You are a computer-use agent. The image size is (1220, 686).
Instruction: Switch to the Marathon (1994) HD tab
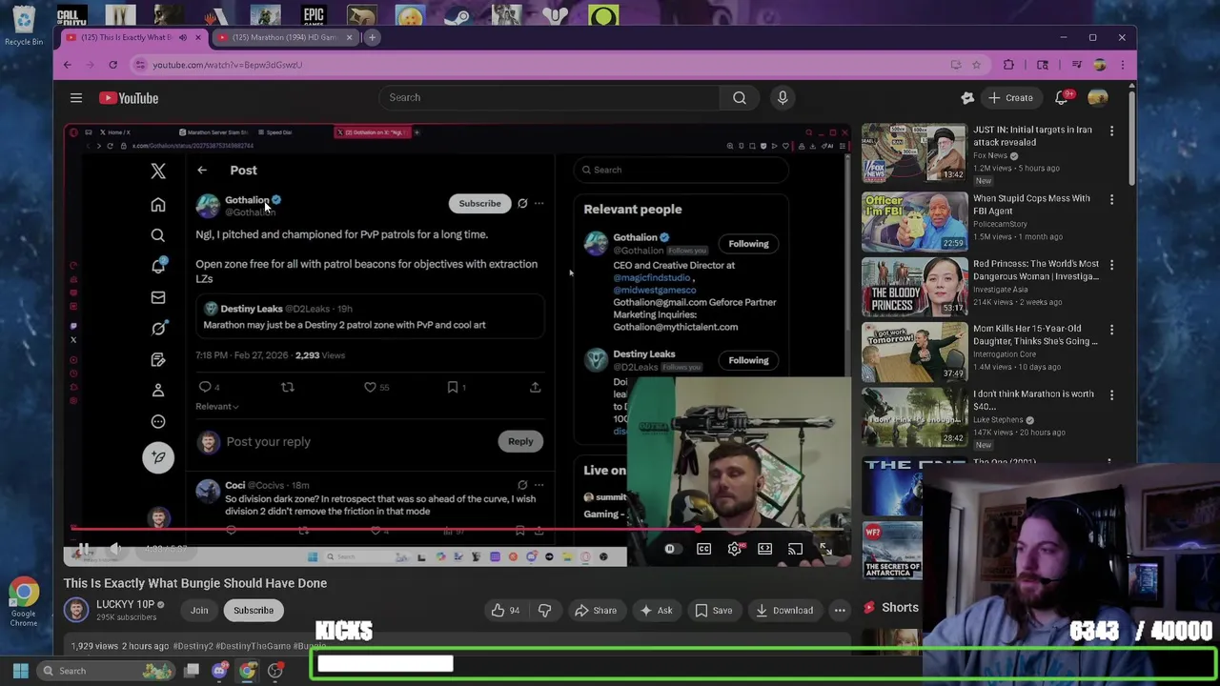(283, 37)
